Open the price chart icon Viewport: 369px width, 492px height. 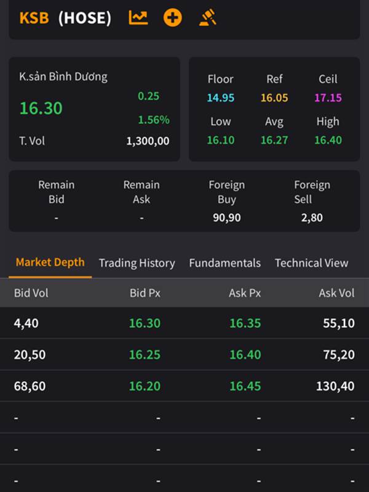(138, 18)
